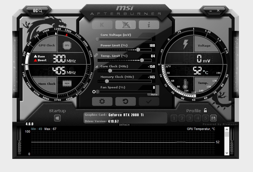The height and width of the screenshot is (172, 253).
Task: Open fan settings gear beside Fan Speed
Action: 94,92
